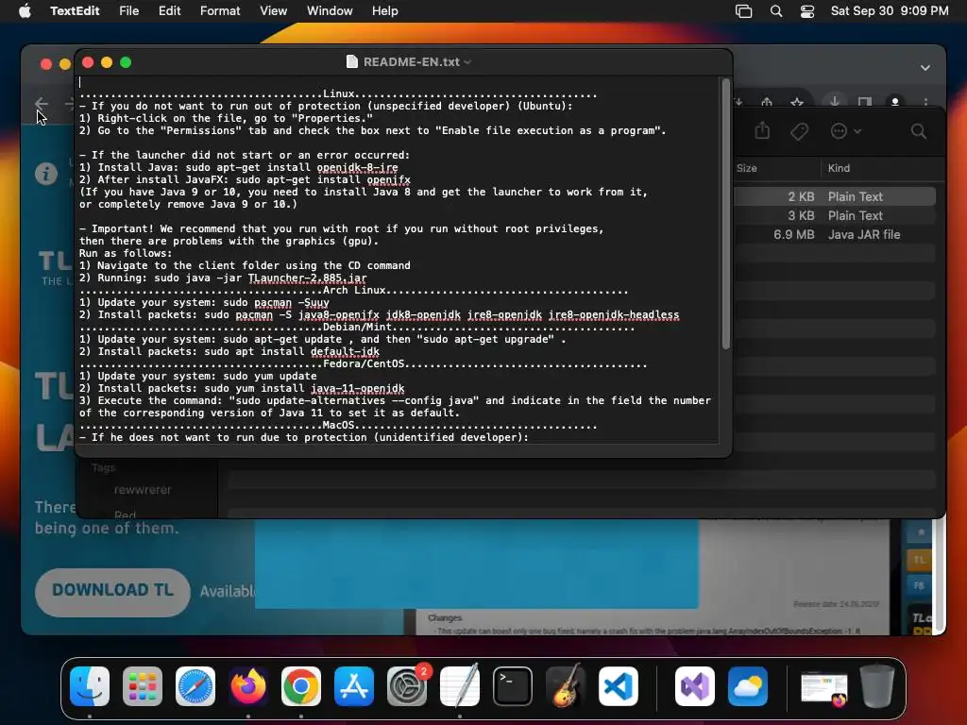Open the TextEdit File menu
967x725 pixels.
[x=128, y=11]
